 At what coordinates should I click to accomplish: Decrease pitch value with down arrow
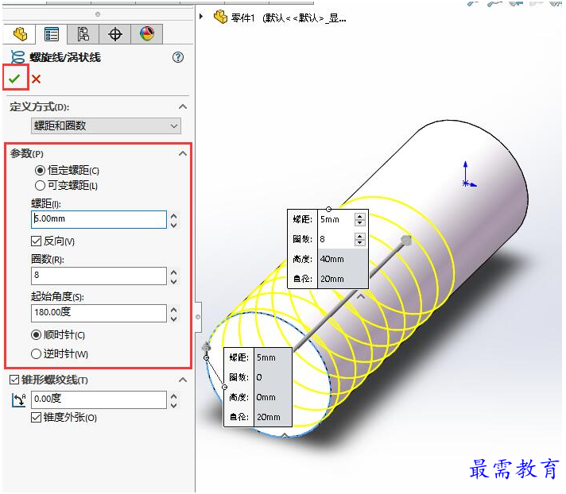point(174,225)
